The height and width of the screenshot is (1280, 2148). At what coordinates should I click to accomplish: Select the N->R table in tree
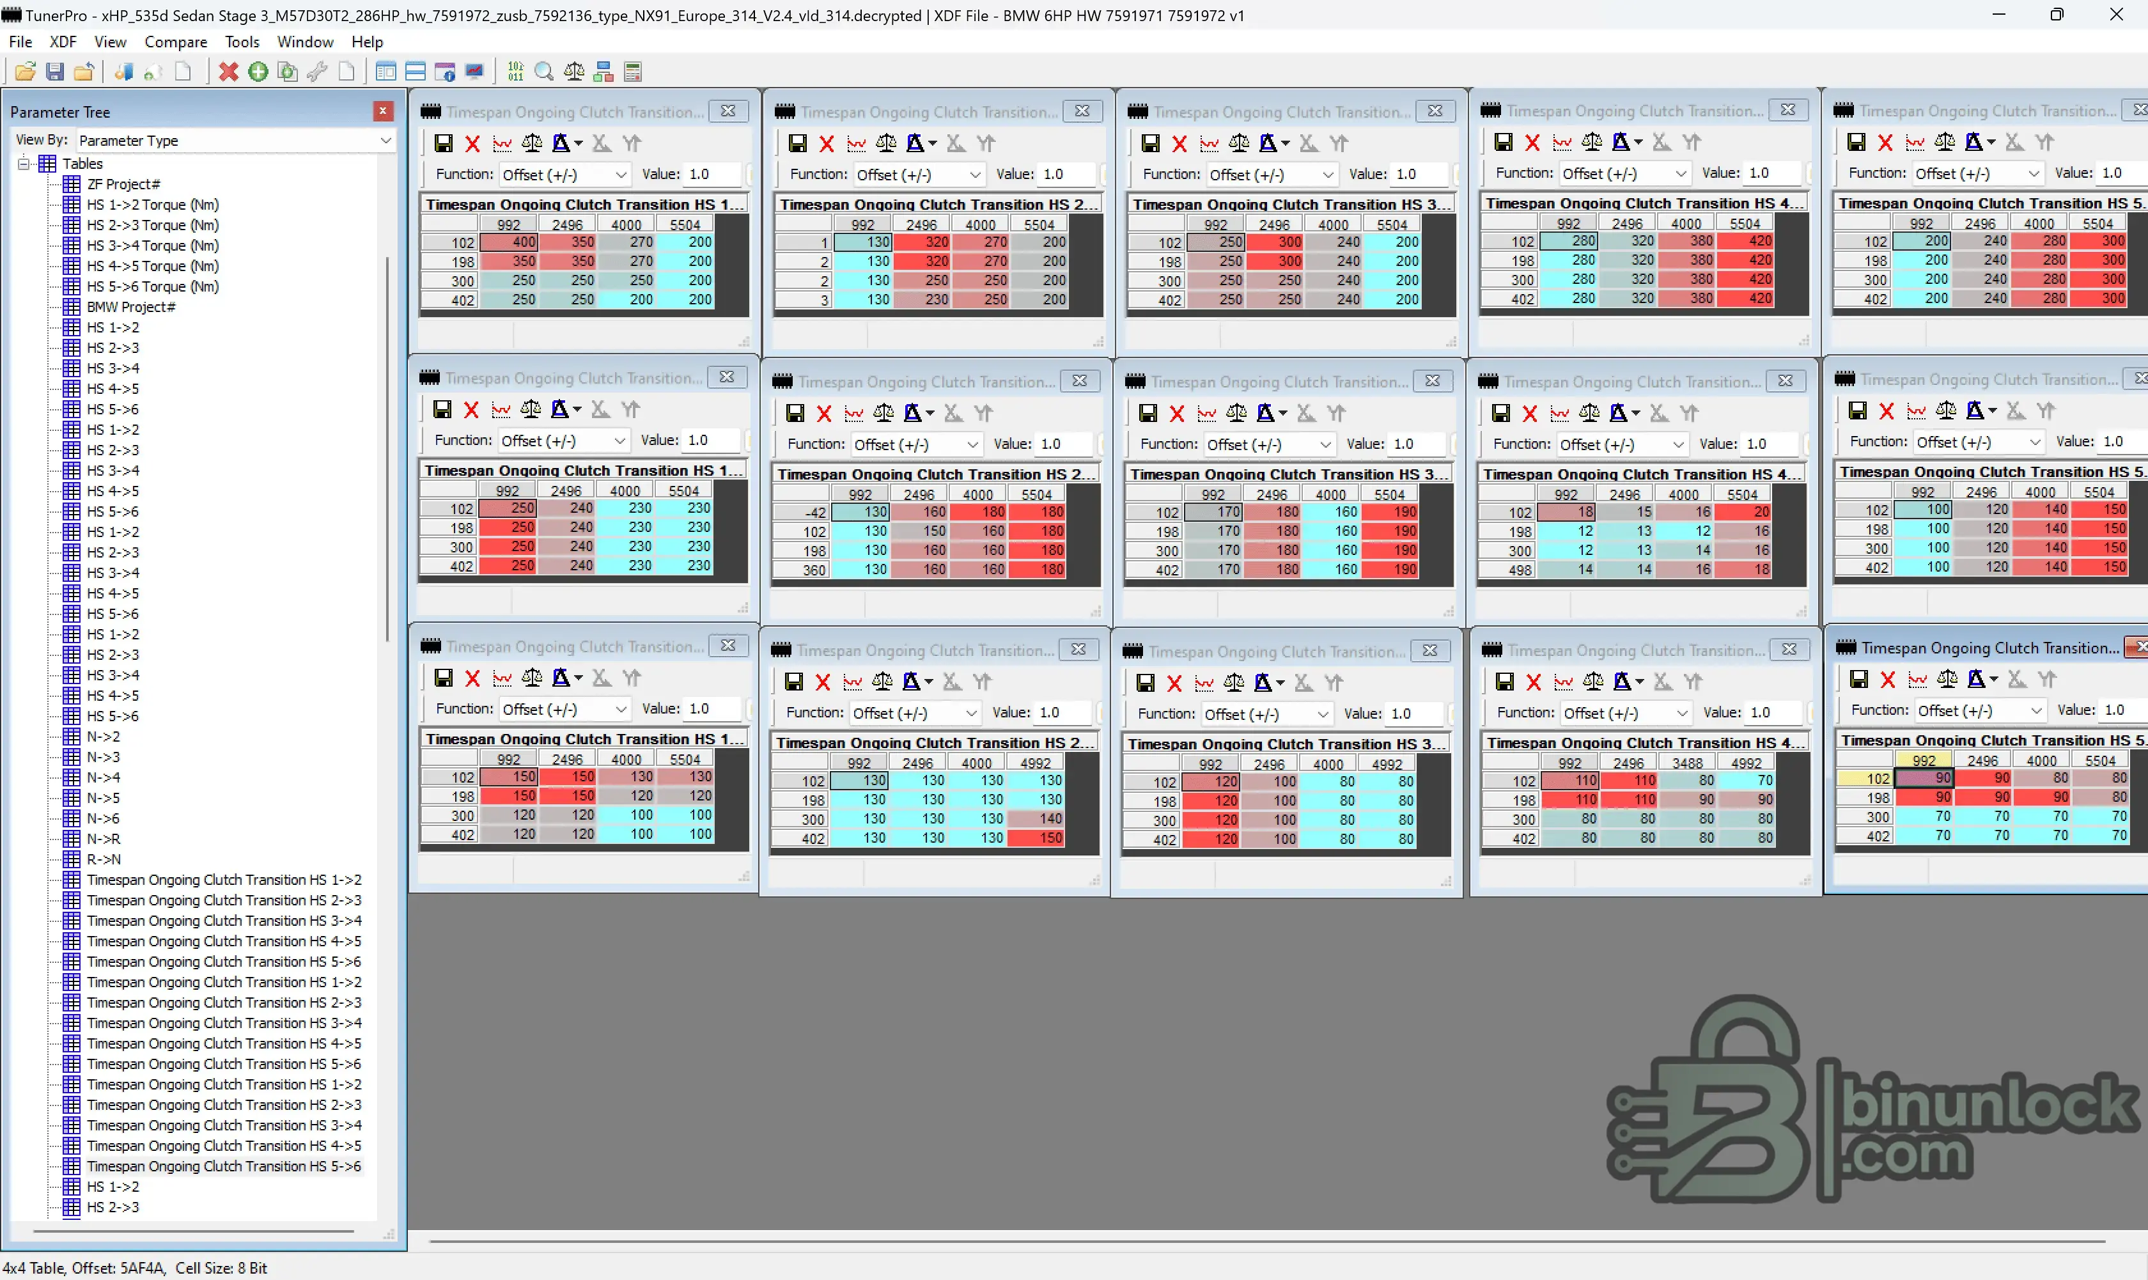(104, 838)
